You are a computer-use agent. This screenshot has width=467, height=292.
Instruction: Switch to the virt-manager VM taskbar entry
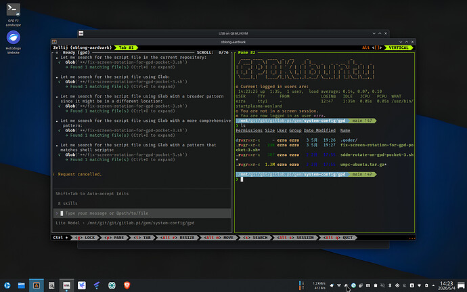click(66, 285)
